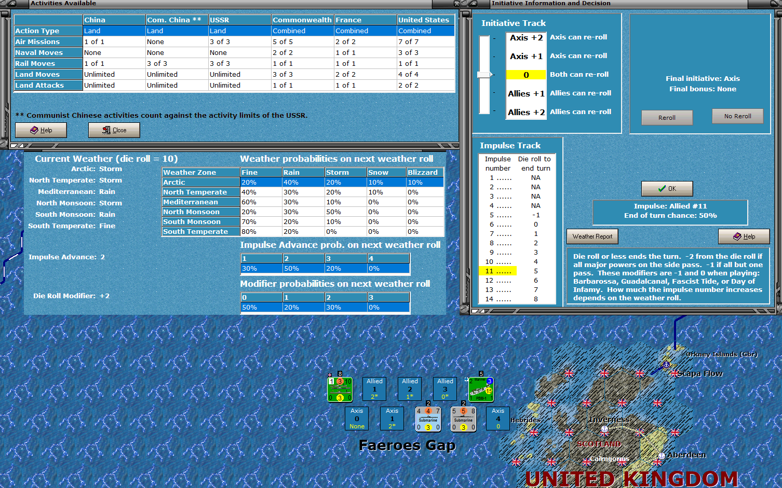Click the Axis 1 sea box
The height and width of the screenshot is (488, 782).
pyautogui.click(x=392, y=418)
